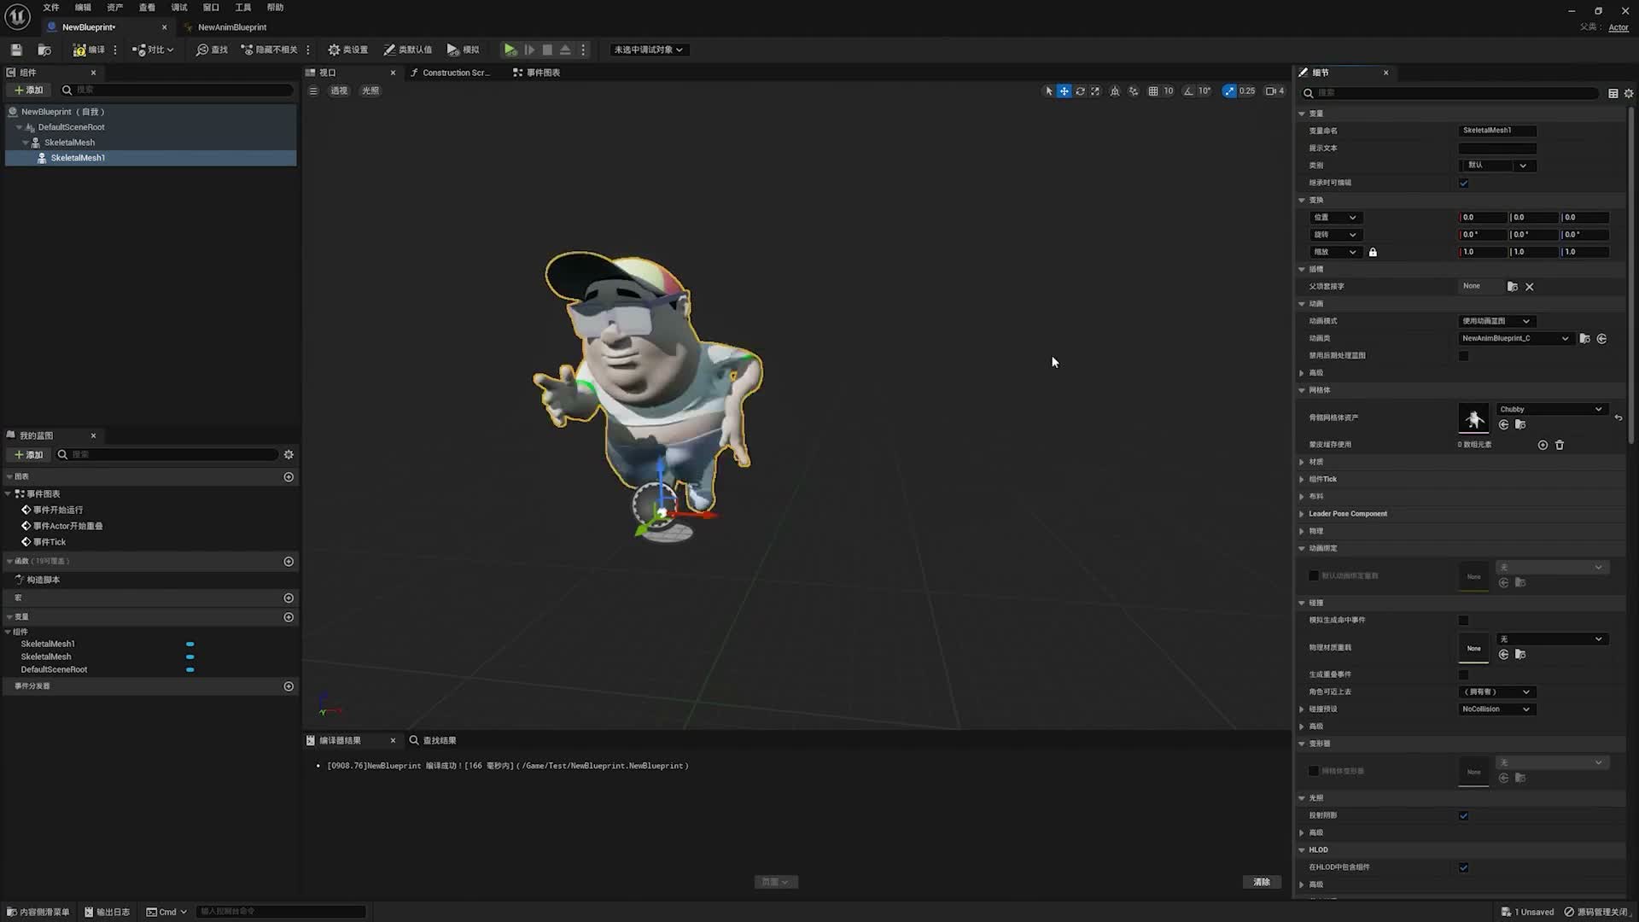The width and height of the screenshot is (1639, 922).
Task: Select the scale gizmo tool in viewport
Action: tap(1095, 90)
